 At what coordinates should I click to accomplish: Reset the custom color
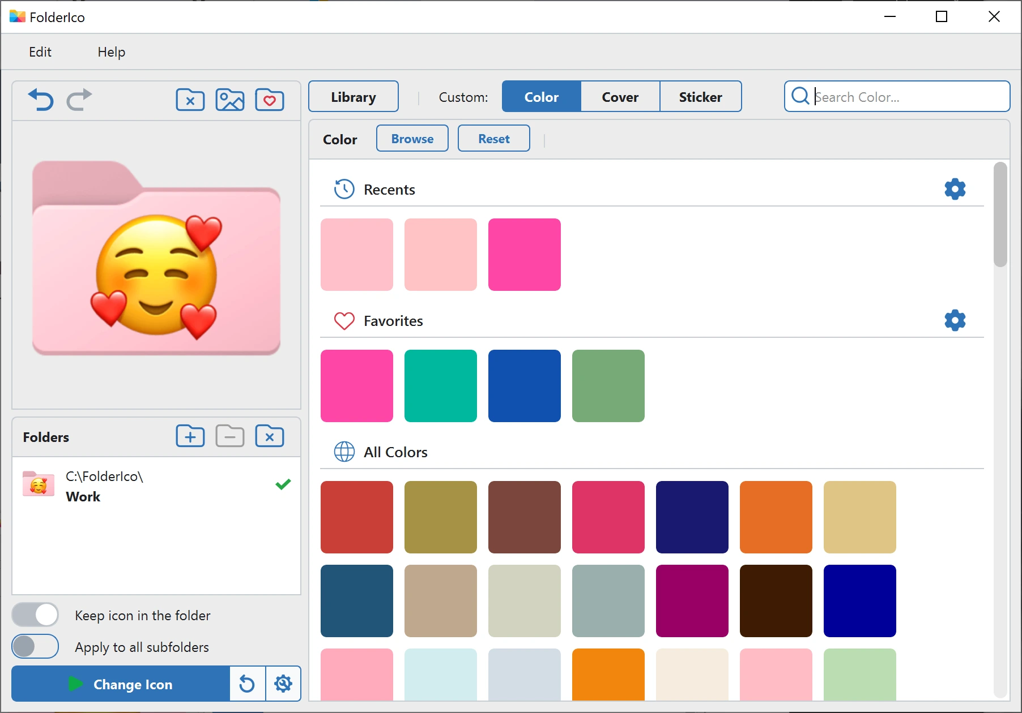coord(494,139)
